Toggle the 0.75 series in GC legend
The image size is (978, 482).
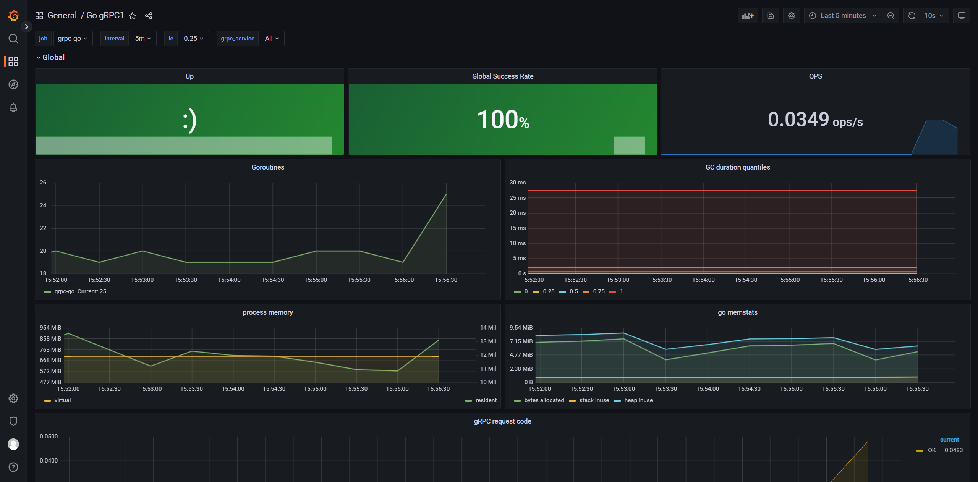coord(598,291)
